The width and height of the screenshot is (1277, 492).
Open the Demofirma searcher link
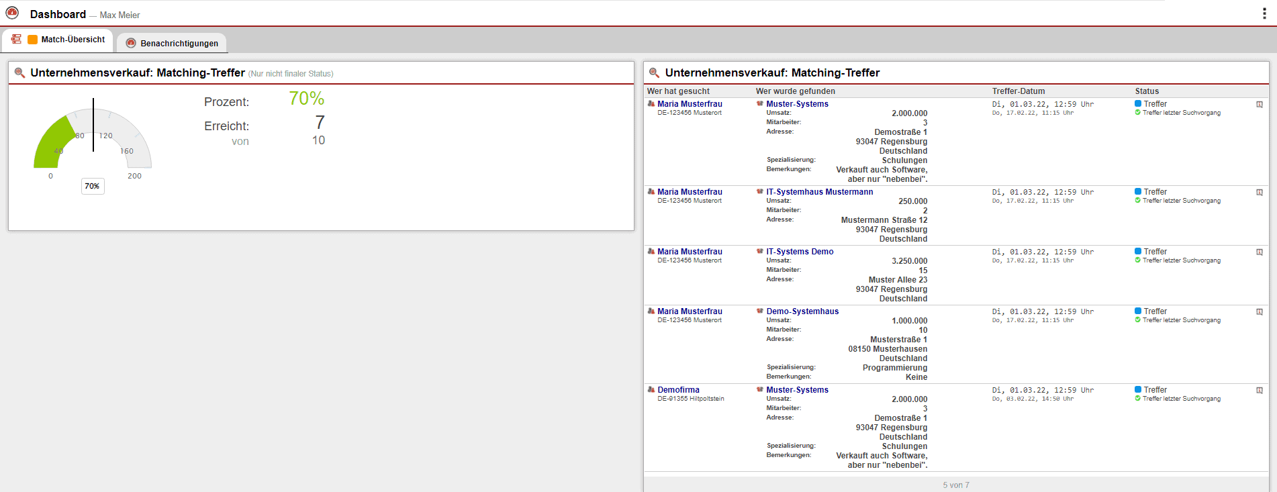tap(678, 390)
